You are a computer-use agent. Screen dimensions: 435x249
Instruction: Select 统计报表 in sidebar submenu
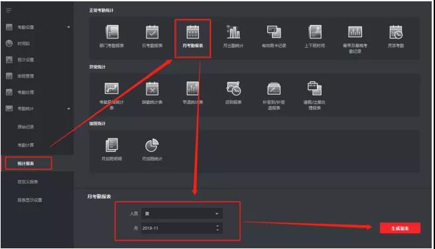coord(25,164)
